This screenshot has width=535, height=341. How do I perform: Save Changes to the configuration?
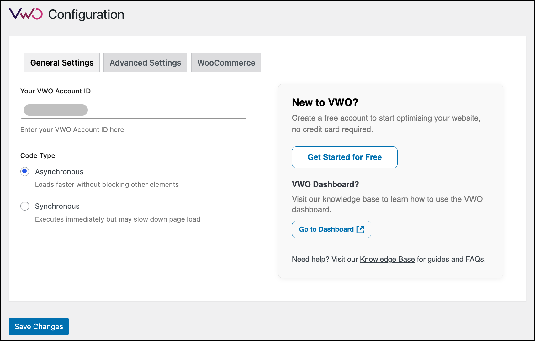pos(39,327)
